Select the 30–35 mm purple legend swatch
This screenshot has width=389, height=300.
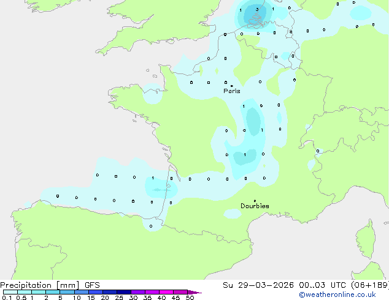click(x=138, y=292)
